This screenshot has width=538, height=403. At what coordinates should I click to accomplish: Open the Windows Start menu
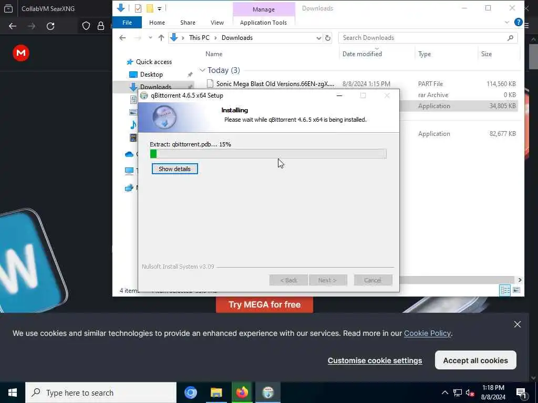(x=13, y=393)
